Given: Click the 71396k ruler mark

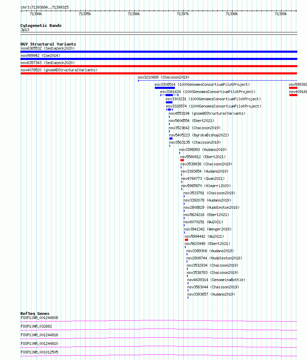Looking at the screenshot, I should click(x=134, y=14).
